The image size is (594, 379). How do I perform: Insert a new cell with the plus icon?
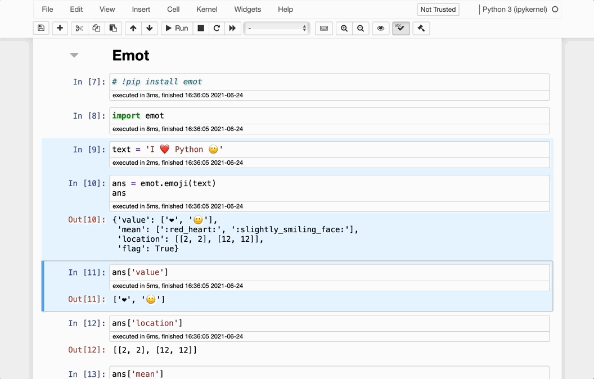60,28
